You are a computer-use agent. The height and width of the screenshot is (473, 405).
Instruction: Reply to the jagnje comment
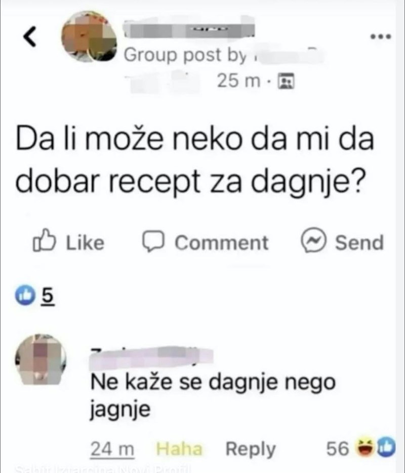tap(251, 449)
